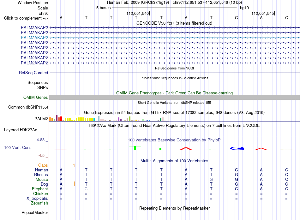Click position marker 112,651,540
This screenshot has height=220, width=300.
coord(138,13)
